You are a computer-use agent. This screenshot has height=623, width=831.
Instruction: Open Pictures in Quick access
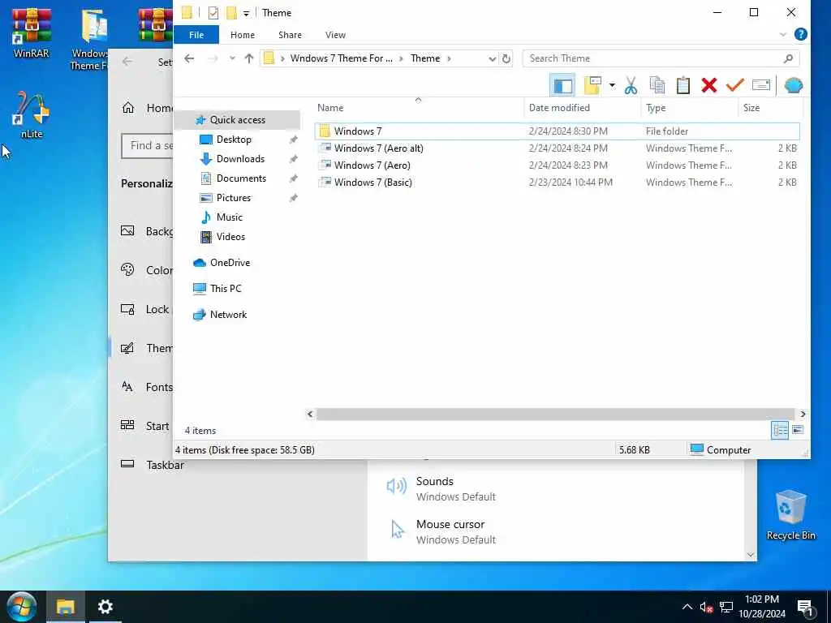233,198
